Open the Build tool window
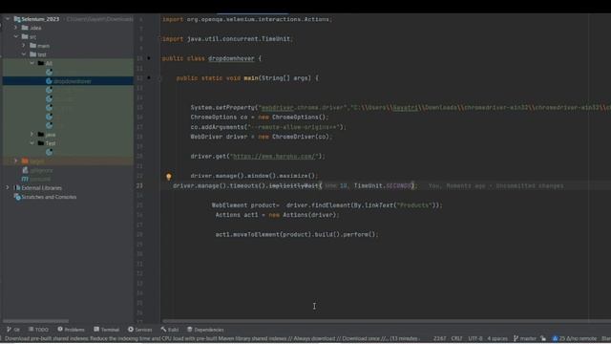This screenshot has height=344, width=611. pyautogui.click(x=170, y=330)
